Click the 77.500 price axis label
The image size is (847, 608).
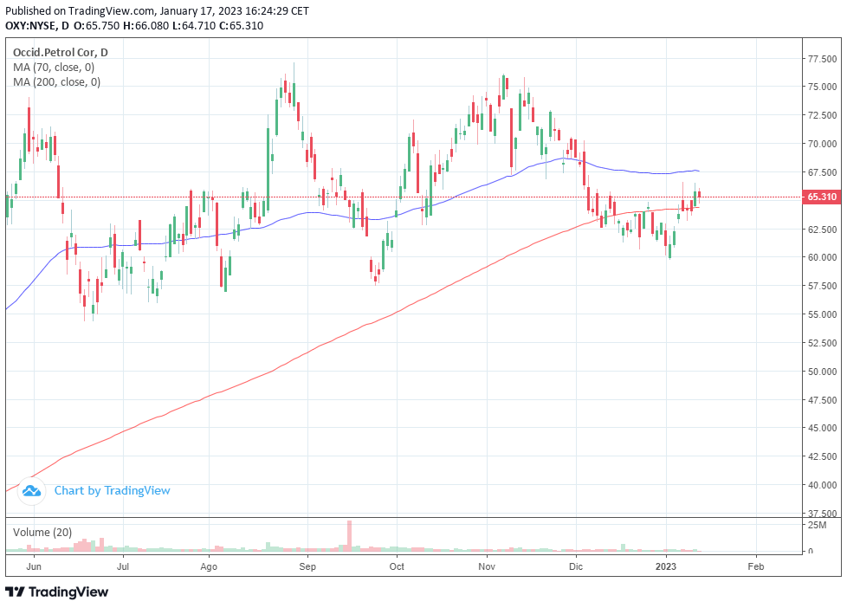pyautogui.click(x=822, y=59)
